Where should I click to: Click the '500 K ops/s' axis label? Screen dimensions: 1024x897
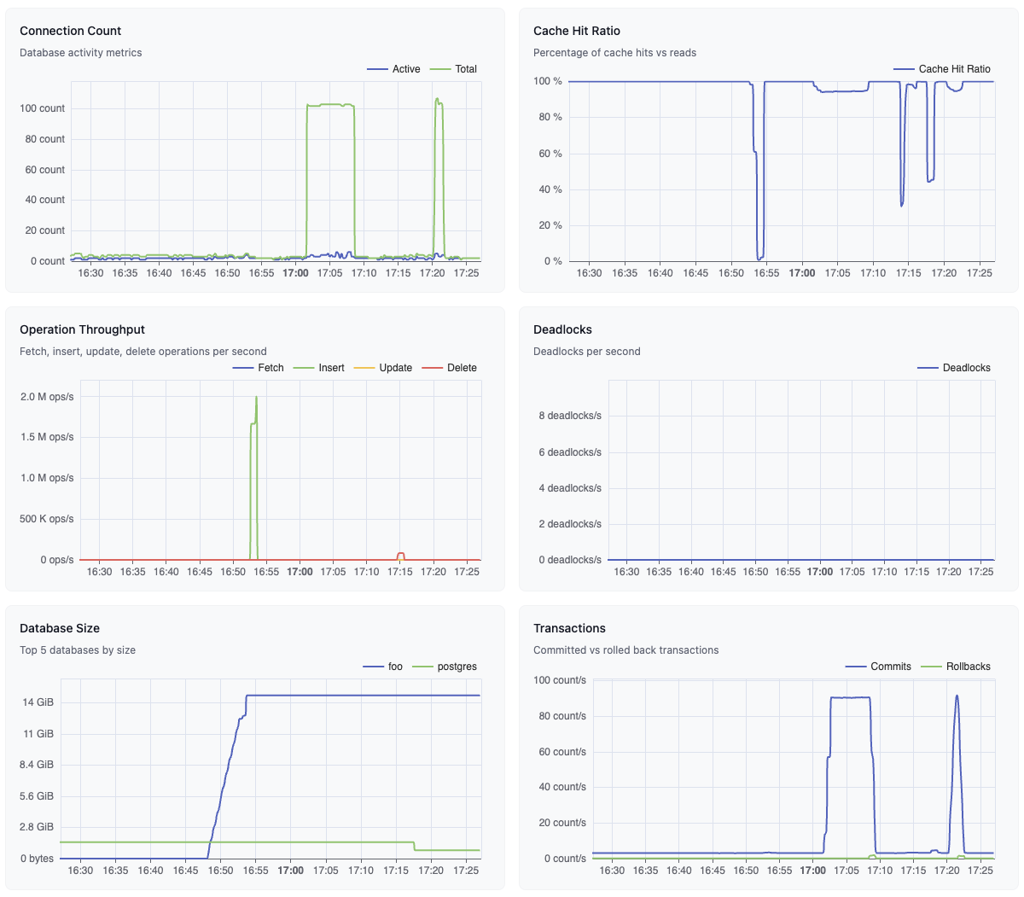pyautogui.click(x=47, y=519)
